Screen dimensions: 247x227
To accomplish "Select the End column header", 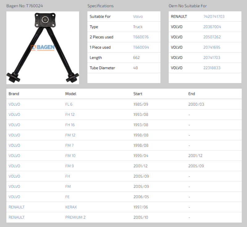I will click(x=191, y=94).
